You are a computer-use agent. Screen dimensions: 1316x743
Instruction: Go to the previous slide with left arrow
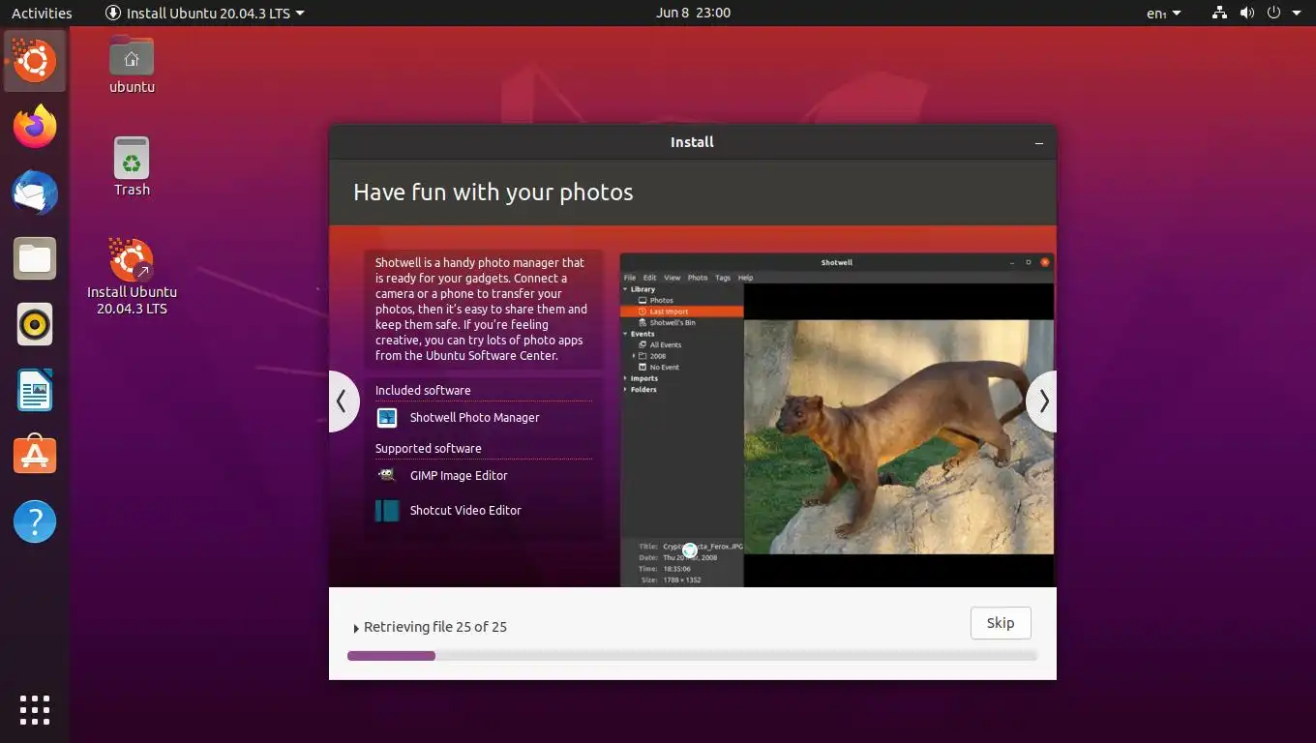tap(343, 401)
